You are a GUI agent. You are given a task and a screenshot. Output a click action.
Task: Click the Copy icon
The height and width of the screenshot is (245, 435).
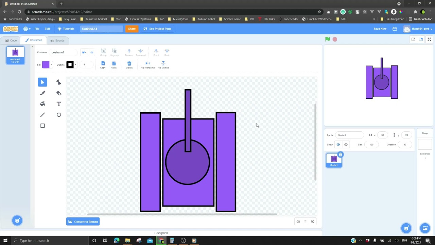[103, 65]
